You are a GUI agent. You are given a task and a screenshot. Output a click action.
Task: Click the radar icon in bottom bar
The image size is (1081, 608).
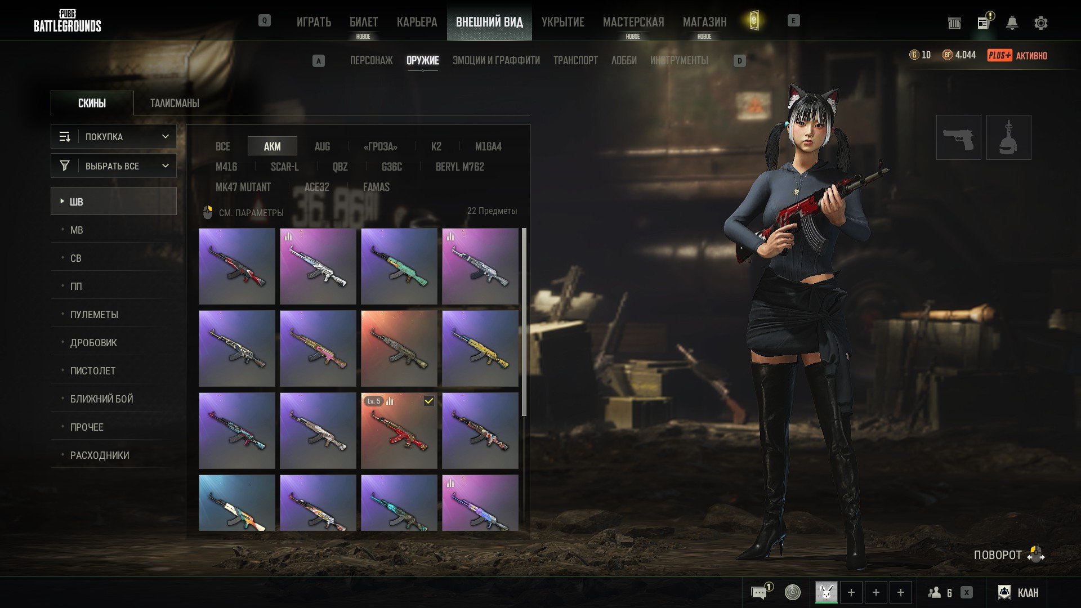tap(792, 592)
